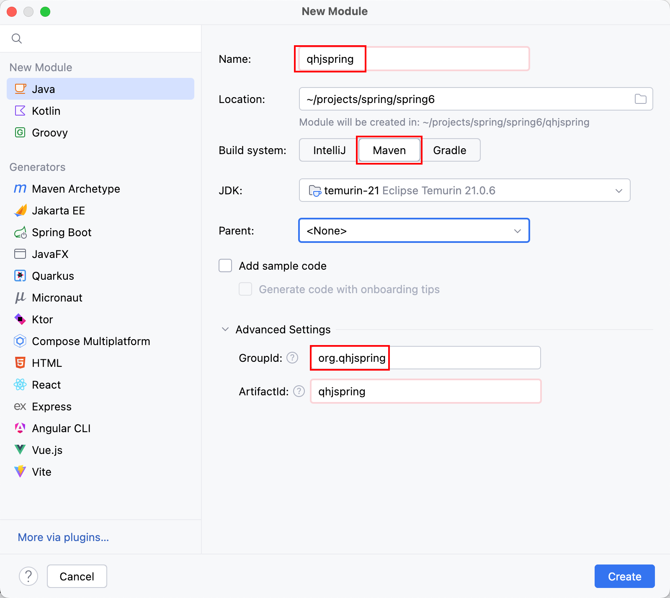Choose the Maven Archetype generator icon
Viewport: 670px width, 598px height.
(20, 188)
